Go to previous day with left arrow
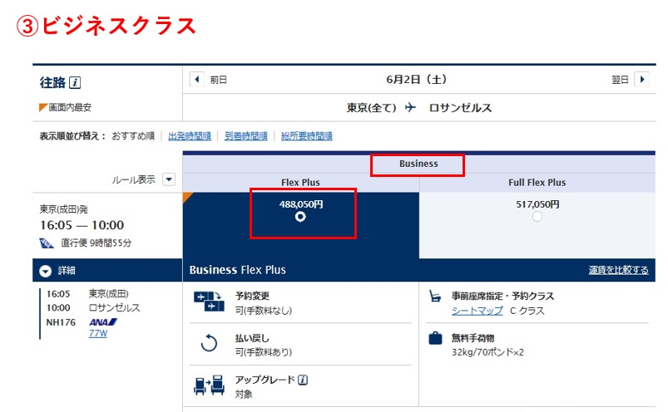The height and width of the screenshot is (412, 668). point(197,80)
